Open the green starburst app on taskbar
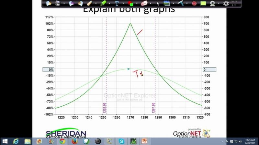Image resolution: width=259 pixels, height=145 pixels. (133, 141)
